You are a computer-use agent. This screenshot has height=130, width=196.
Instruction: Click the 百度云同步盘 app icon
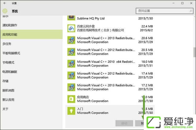[x=71, y=28]
